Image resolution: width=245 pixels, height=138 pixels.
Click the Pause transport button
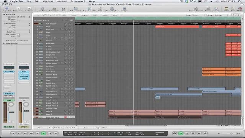[x=49, y=133]
